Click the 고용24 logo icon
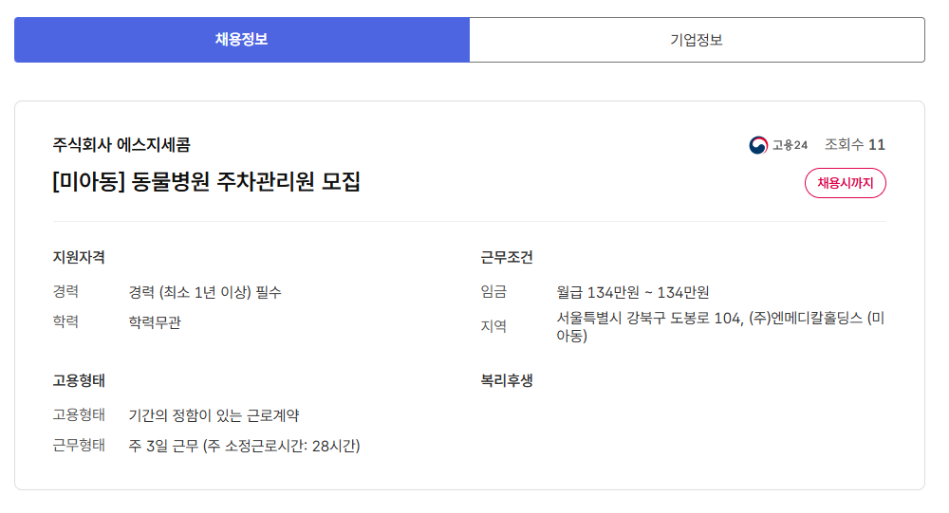 [x=758, y=145]
